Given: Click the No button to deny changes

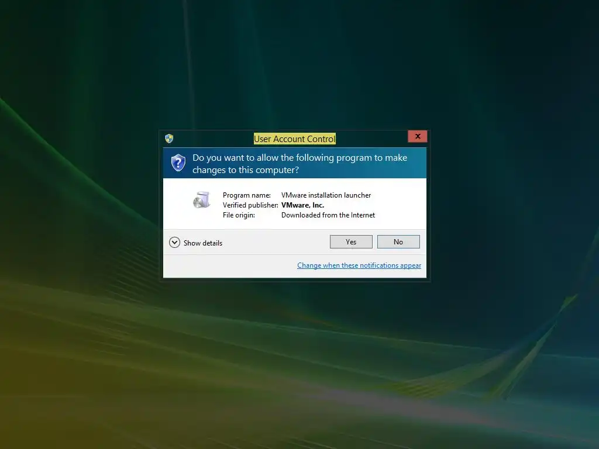Looking at the screenshot, I should [398, 241].
